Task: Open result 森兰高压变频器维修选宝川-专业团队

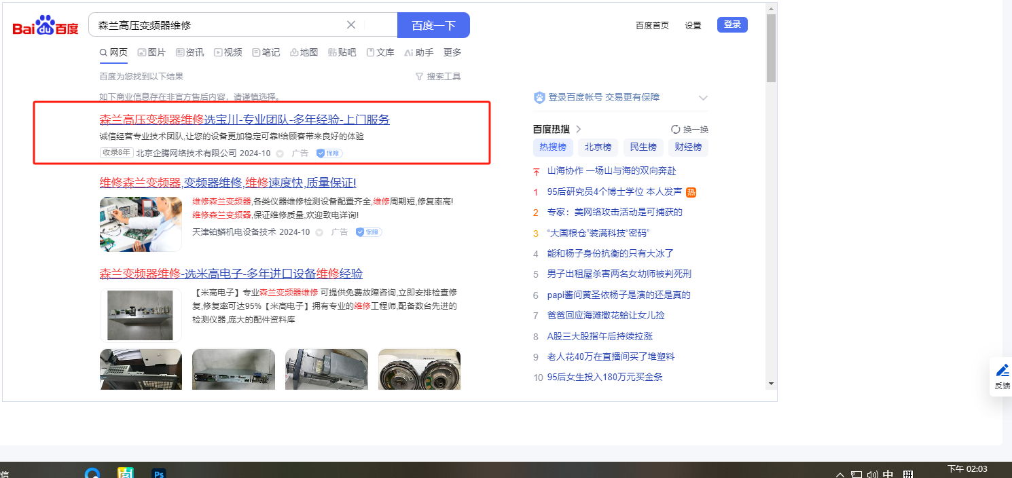Action: click(245, 119)
